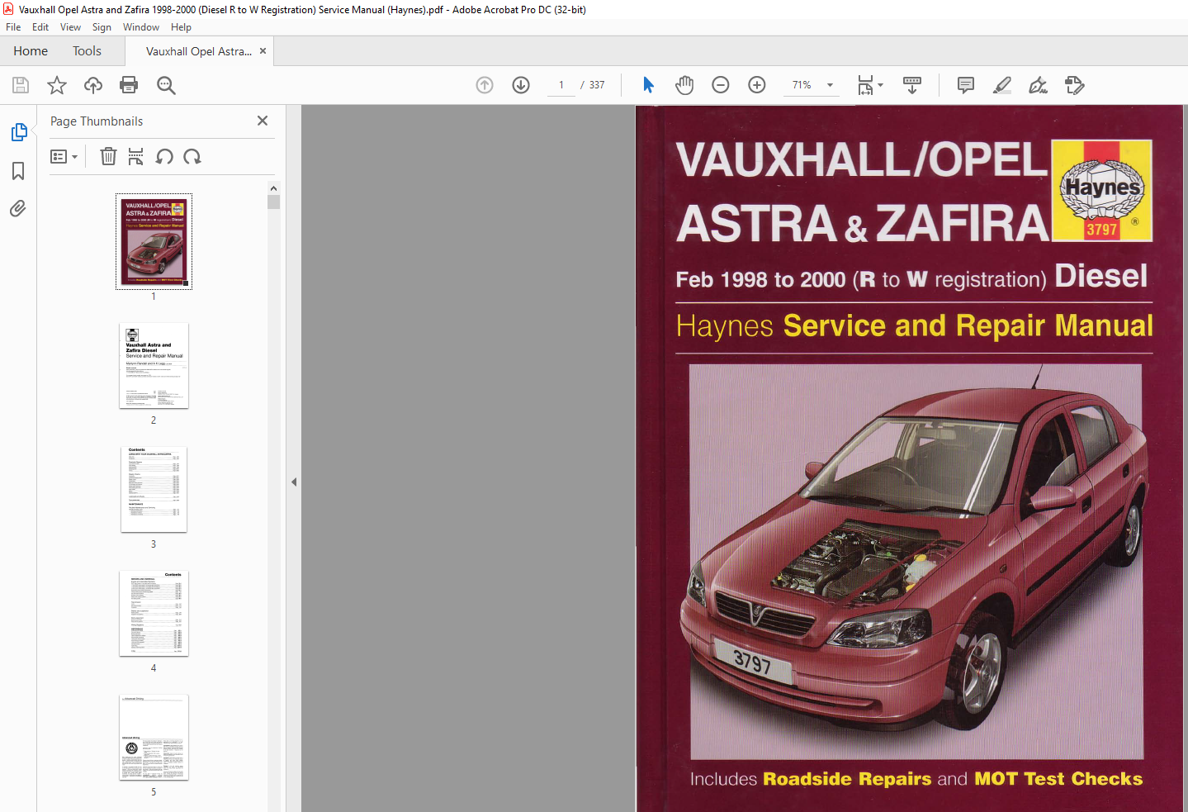The width and height of the screenshot is (1188, 812).
Task: Click the insert pages thumbnail icon
Action: (136, 156)
